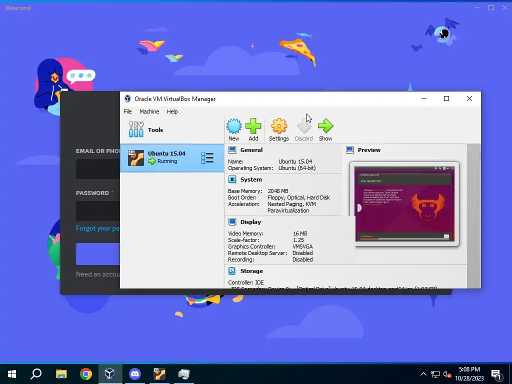Screen dimensions: 512x384
Task: Open the Task Manager style taskbar icon
Action: tap(184, 374)
